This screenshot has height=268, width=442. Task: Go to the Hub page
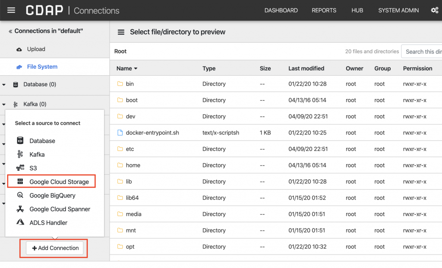[x=358, y=10]
